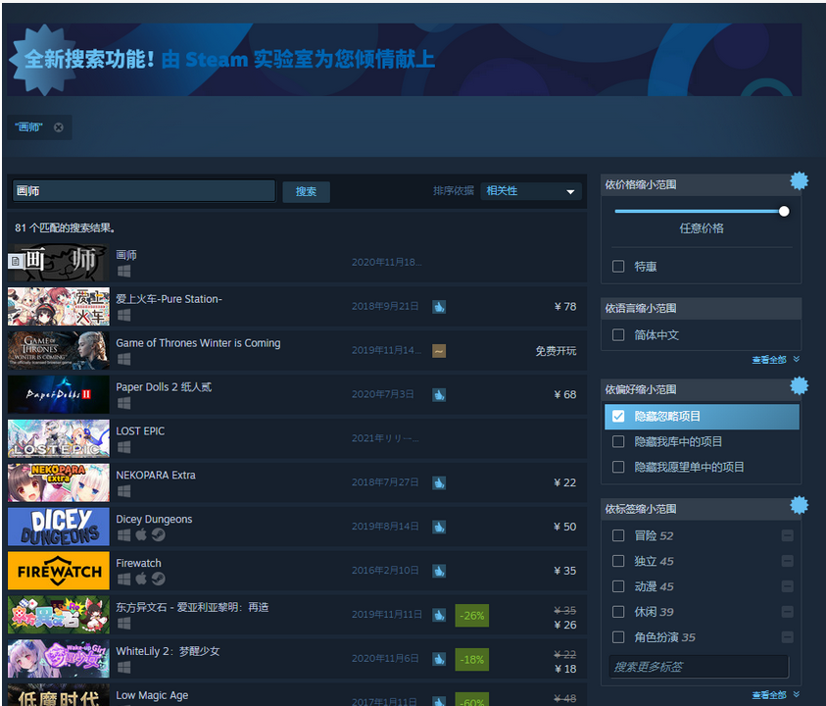
Task: Exclude the 休闲 tag with its minus icon
Action: tap(788, 612)
